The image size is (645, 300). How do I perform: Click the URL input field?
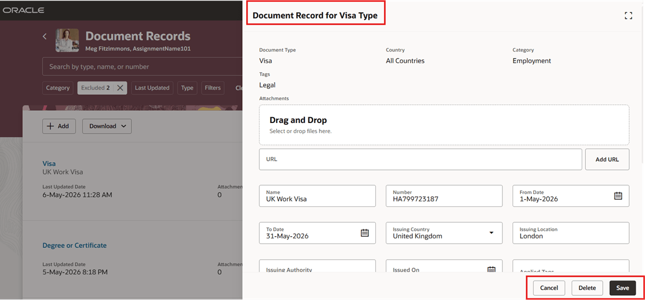[x=420, y=159]
